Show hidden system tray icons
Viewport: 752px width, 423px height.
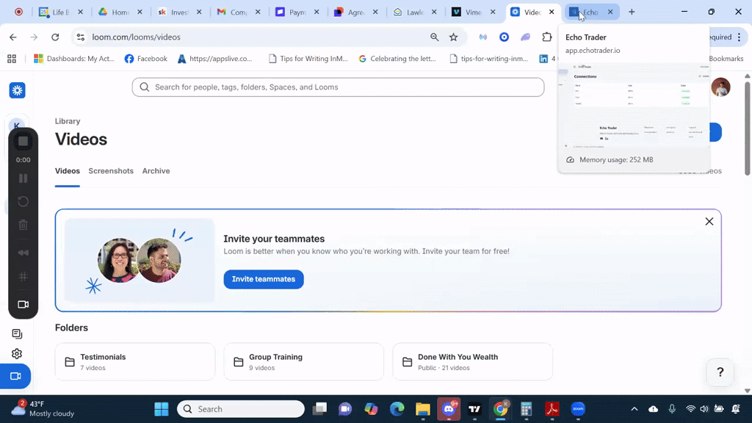pos(634,409)
